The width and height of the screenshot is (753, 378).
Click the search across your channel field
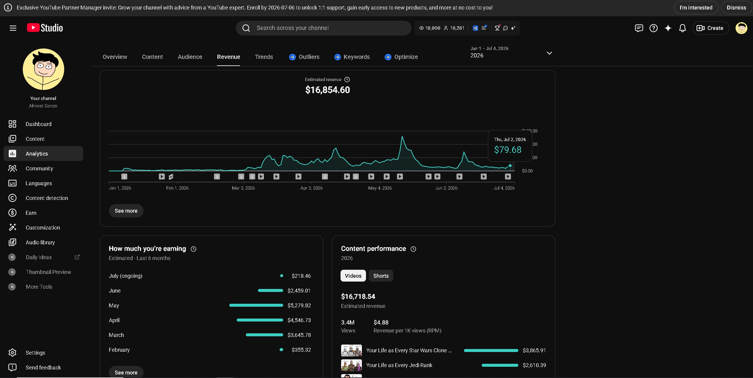pos(324,28)
